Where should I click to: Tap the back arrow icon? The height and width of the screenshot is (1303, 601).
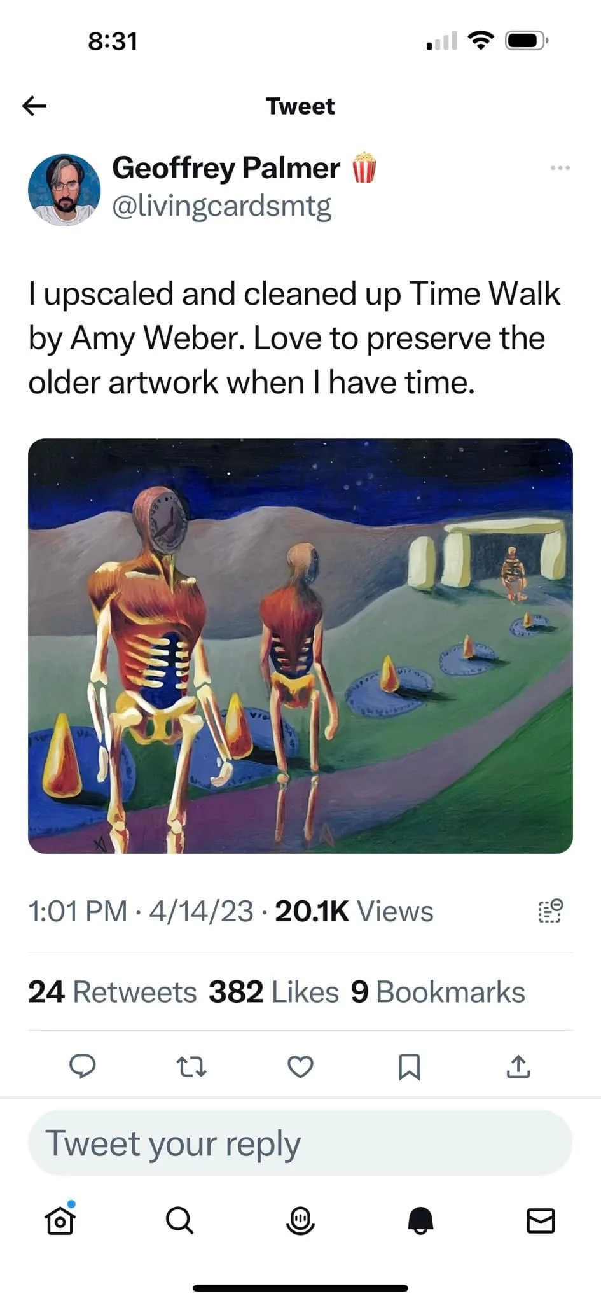point(34,106)
